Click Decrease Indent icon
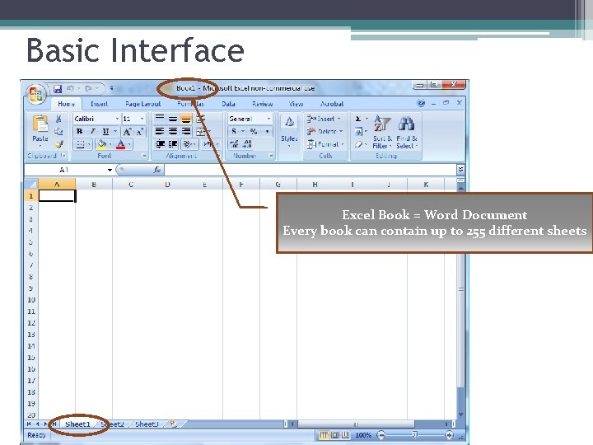The width and height of the screenshot is (593, 445). [x=160, y=144]
